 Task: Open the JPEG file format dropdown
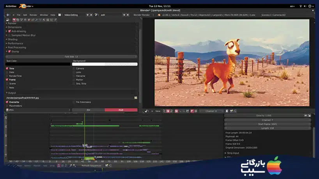coord(38,110)
